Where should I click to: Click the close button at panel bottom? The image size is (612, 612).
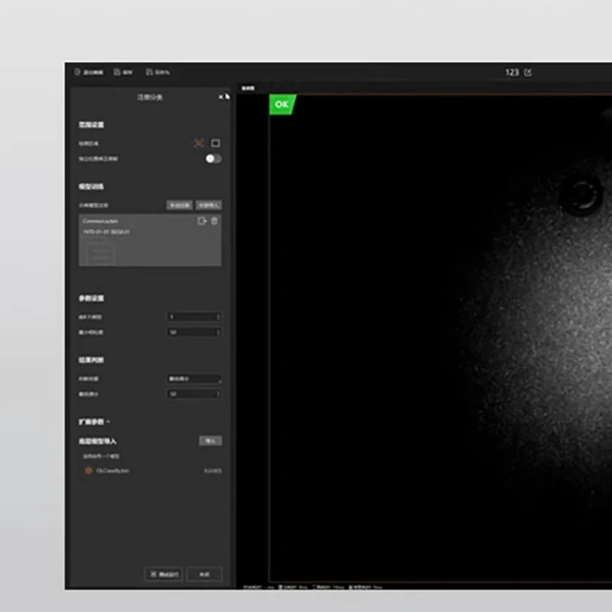[x=204, y=574]
